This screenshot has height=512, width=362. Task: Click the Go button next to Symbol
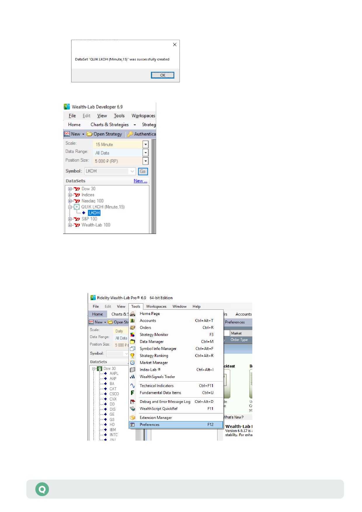[143, 171]
